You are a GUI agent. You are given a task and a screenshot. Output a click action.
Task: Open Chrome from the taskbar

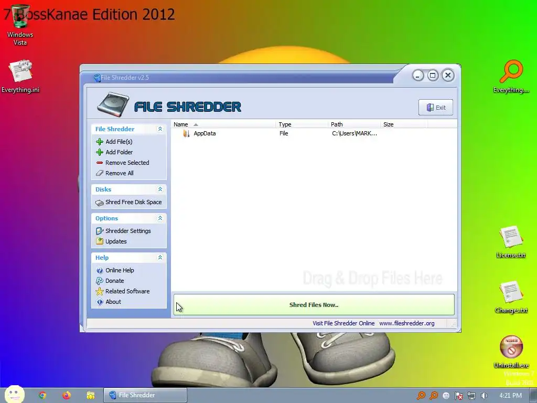click(42, 395)
